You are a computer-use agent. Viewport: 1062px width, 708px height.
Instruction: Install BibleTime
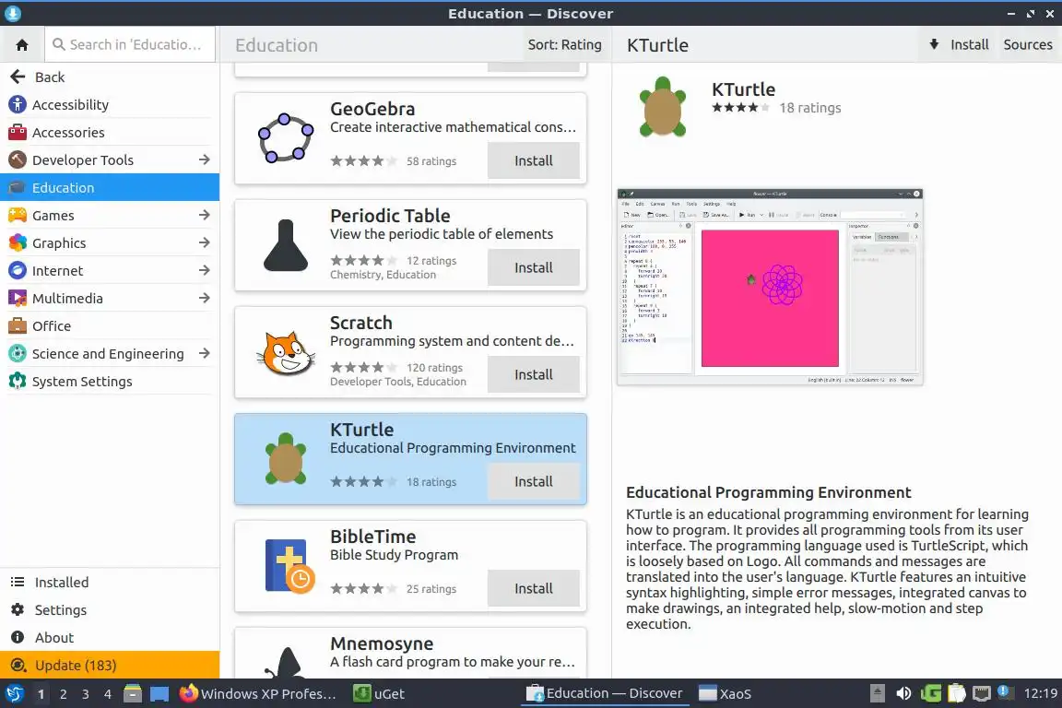click(533, 589)
